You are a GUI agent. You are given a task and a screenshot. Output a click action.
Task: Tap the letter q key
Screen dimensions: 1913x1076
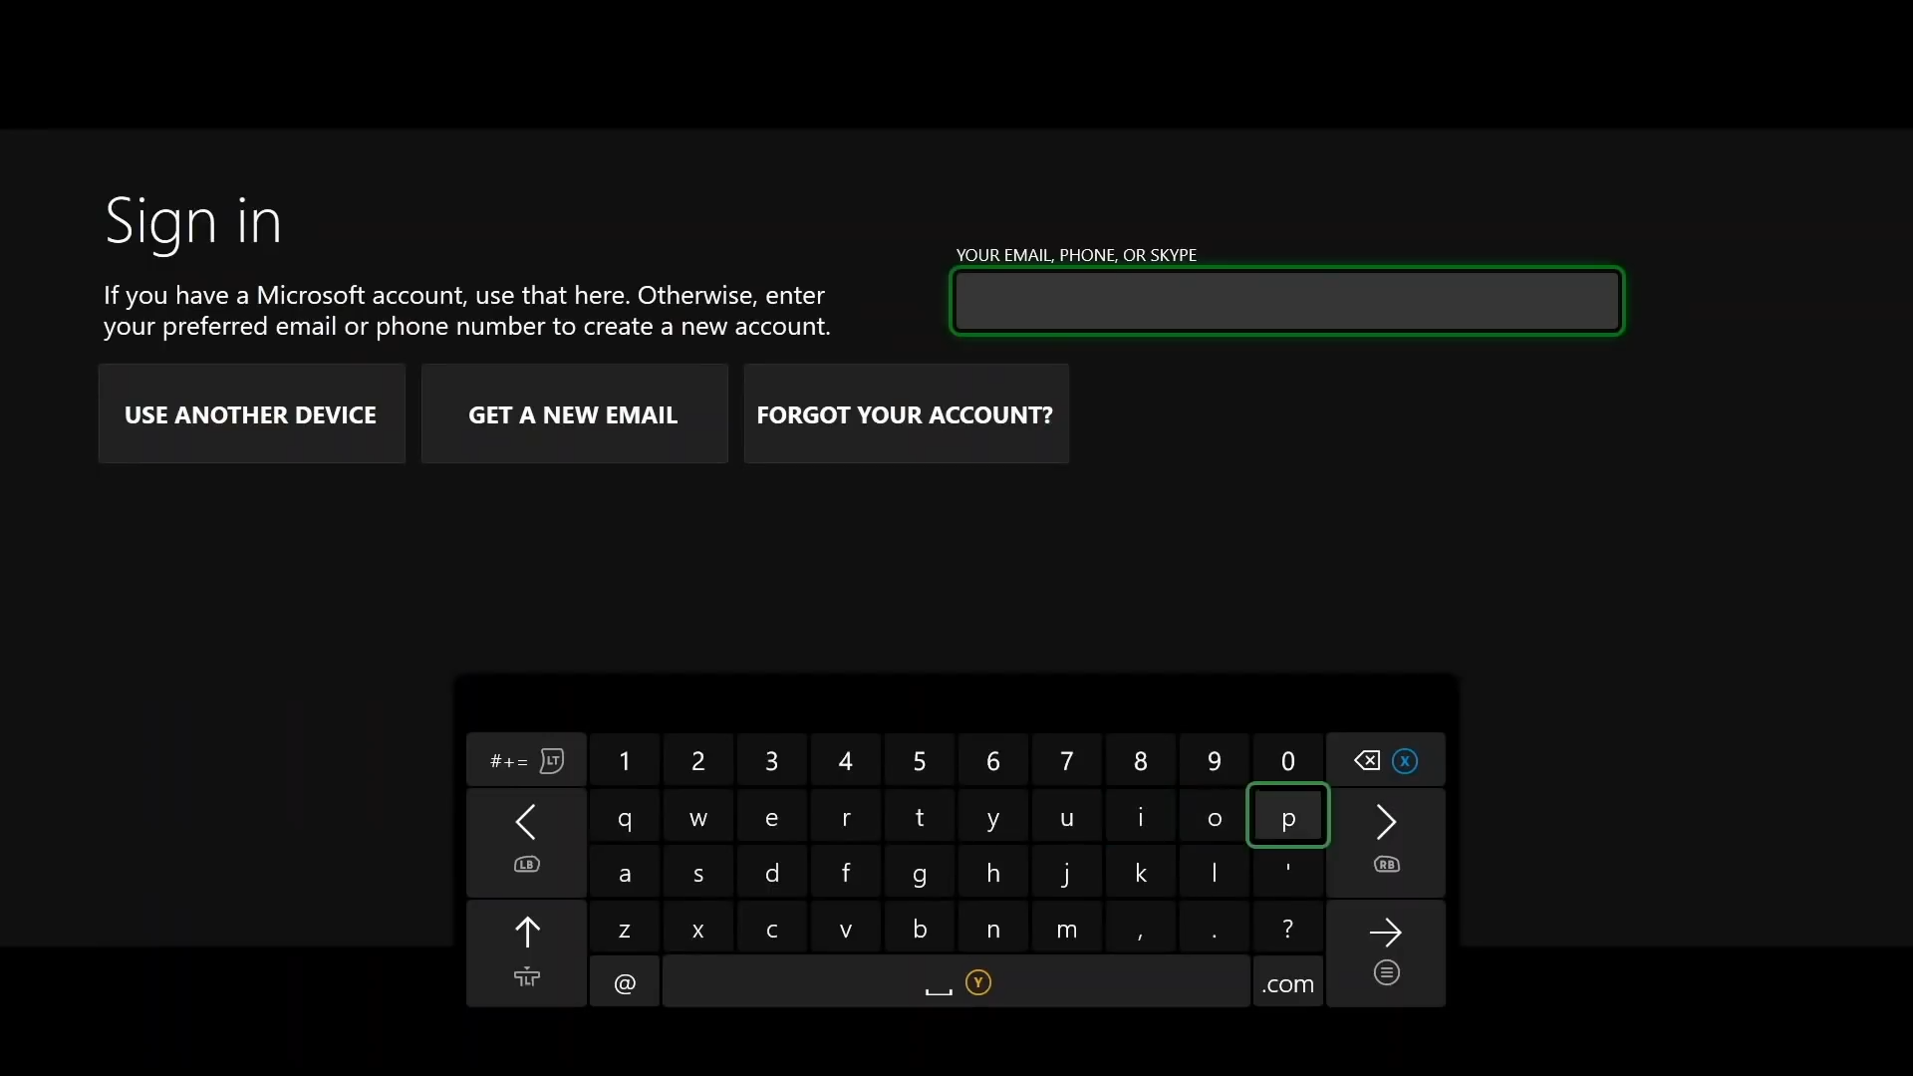coord(625,817)
